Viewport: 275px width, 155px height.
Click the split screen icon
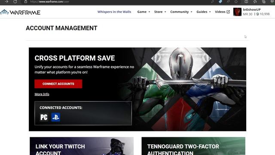pos(246,2)
